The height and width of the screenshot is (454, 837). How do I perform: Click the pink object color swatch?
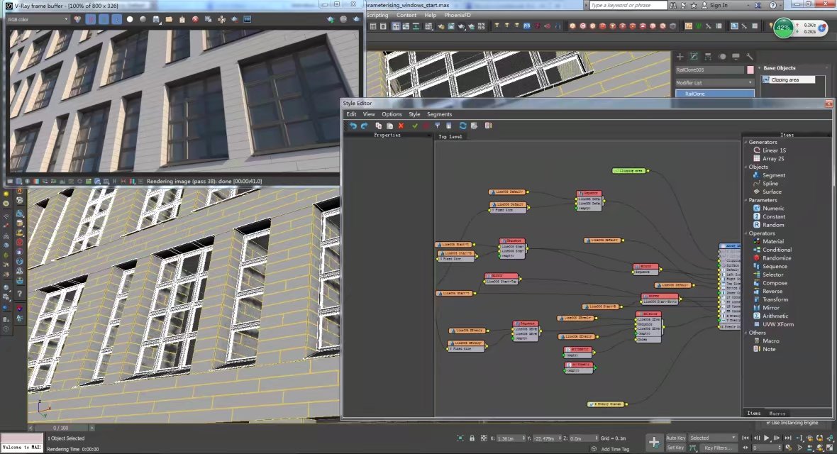pos(750,70)
